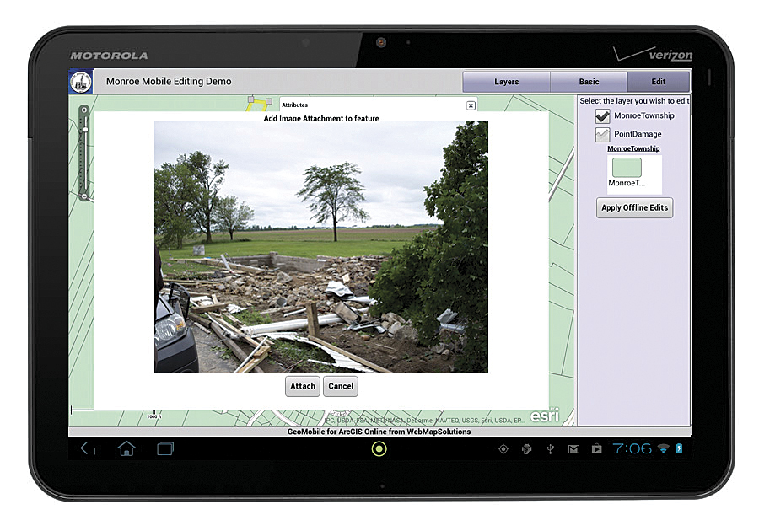Click the Apply Offline Edits button
This screenshot has width=759, height=531.
coord(634,207)
